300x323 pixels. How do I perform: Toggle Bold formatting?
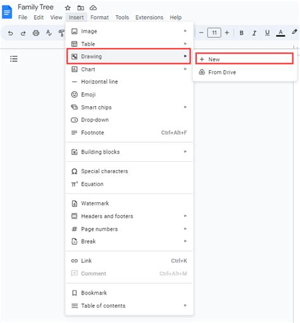coord(242,33)
